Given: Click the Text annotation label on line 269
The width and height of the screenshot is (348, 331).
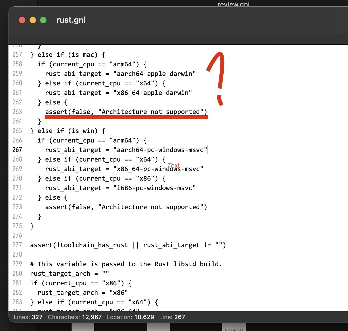Looking at the screenshot, I should coord(174,165).
